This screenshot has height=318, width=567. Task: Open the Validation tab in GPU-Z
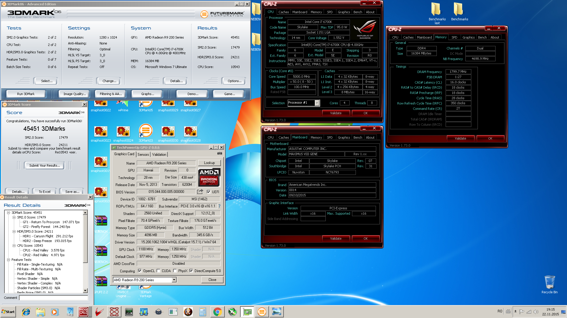coord(159,154)
